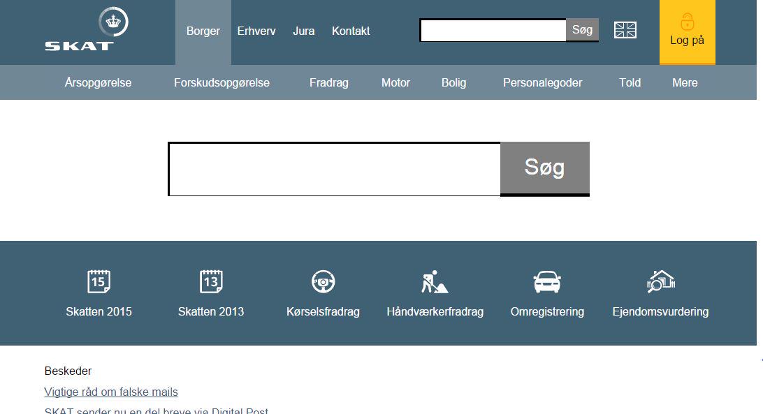Expand the Mere menu
Viewport: 763px width, 414px height.
point(685,82)
